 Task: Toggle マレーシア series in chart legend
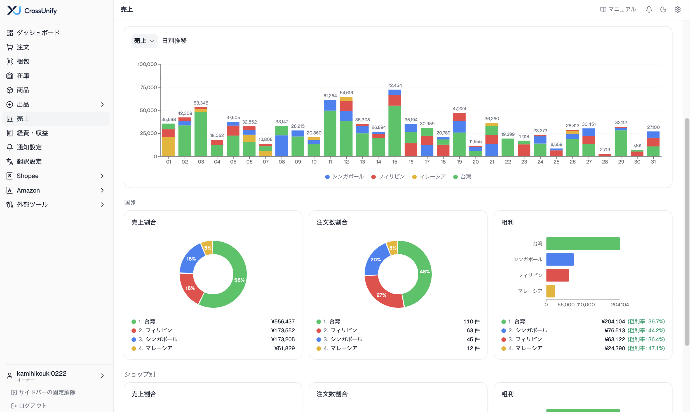click(429, 177)
